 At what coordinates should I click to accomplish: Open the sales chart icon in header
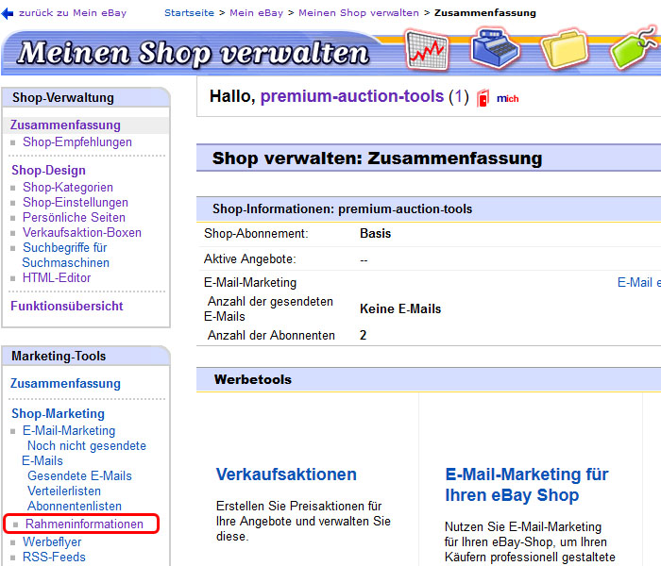point(427,51)
